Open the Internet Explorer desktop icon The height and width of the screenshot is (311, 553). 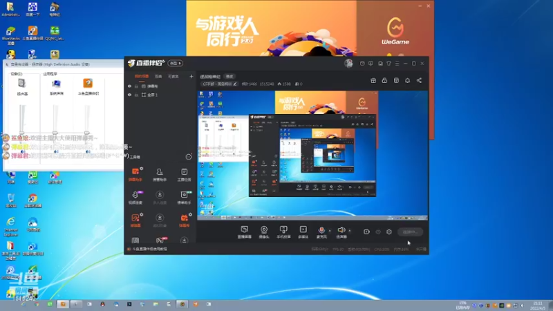pos(11,226)
